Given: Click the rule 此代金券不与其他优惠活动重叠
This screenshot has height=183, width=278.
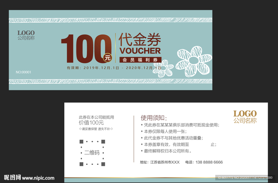Looking at the screenshot, I should pyautogui.click(x=172, y=138).
